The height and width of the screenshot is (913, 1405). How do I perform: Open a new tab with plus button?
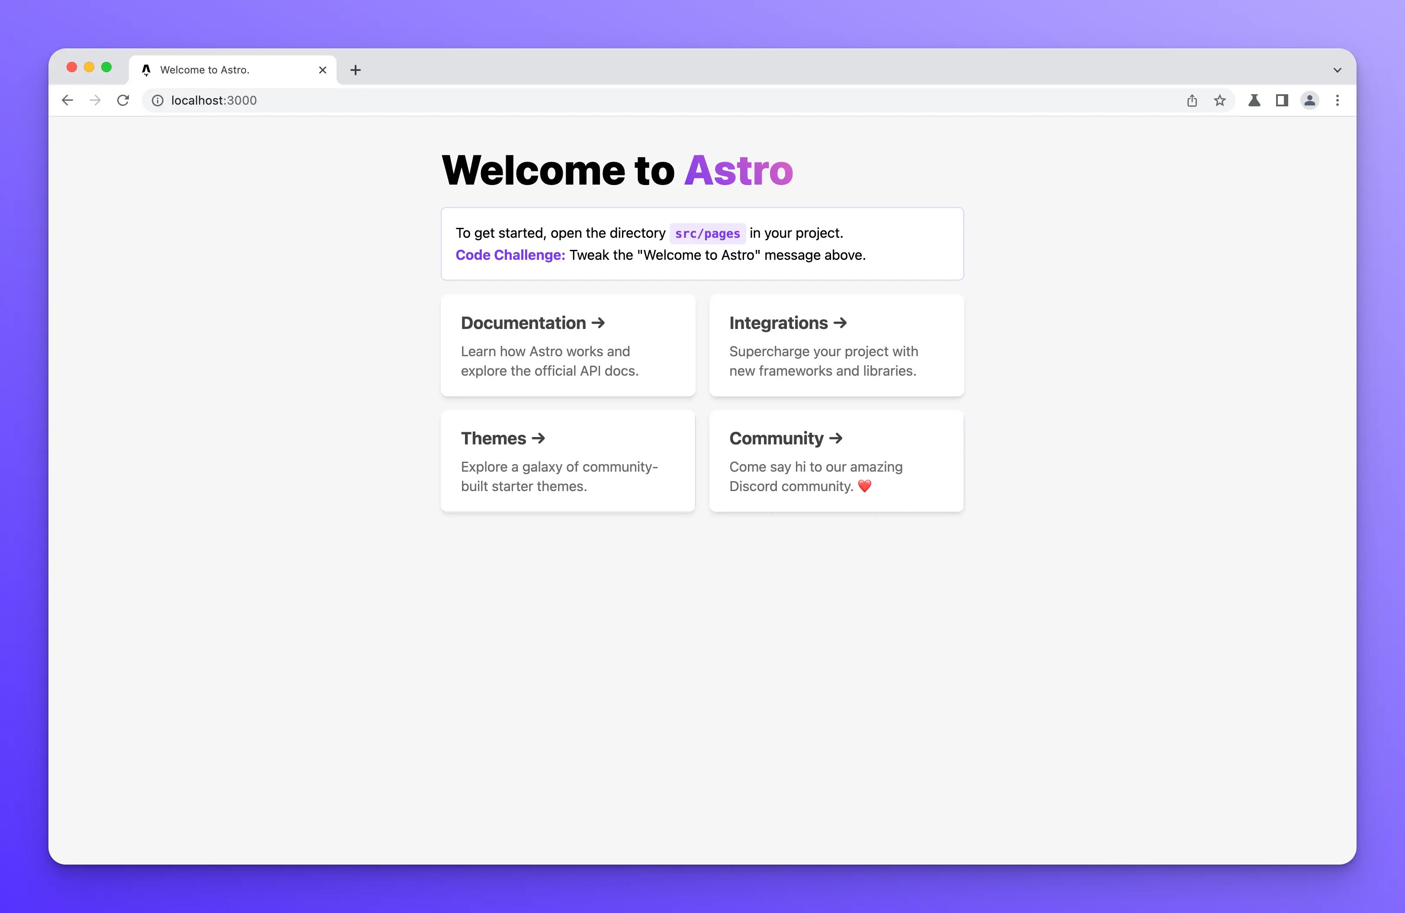[x=356, y=70]
